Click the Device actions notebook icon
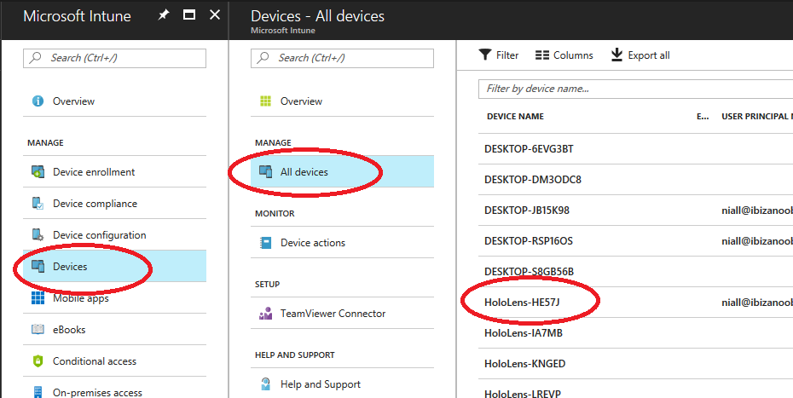The image size is (793, 398). click(x=265, y=243)
